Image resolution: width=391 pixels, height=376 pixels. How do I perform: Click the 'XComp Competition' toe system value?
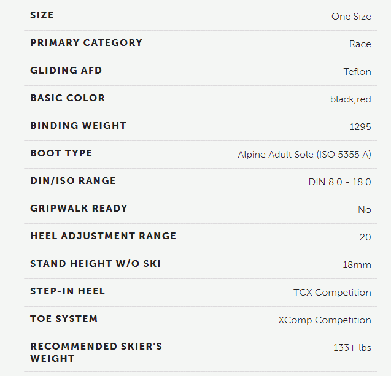(x=325, y=320)
